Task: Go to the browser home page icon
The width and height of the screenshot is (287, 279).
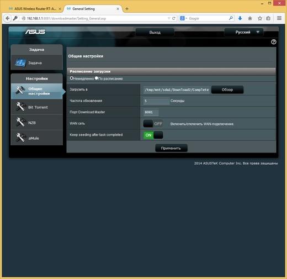Action: pos(250,18)
